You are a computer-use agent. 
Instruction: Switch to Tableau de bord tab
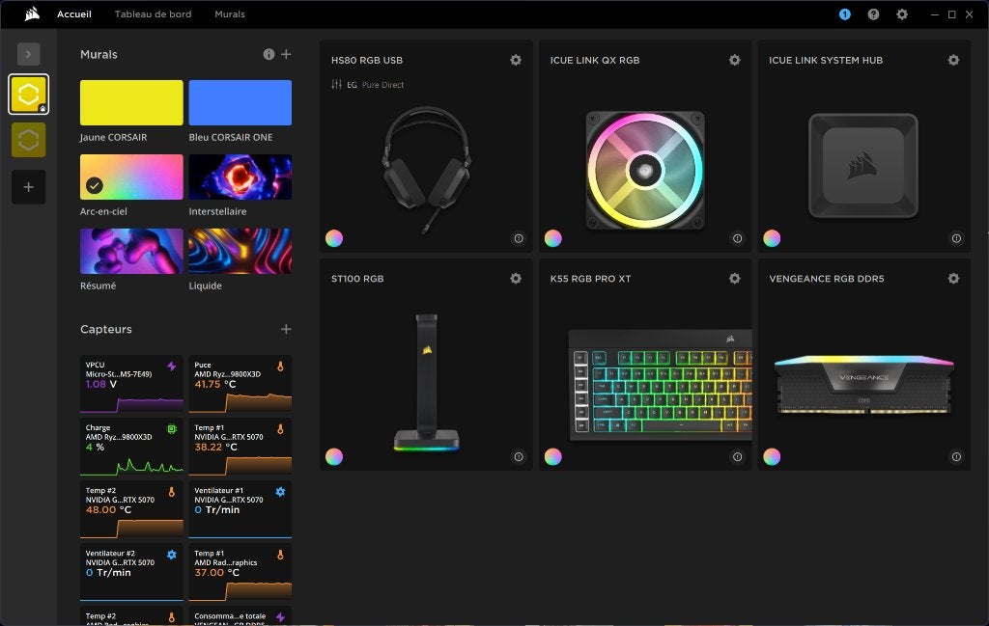coord(153,14)
